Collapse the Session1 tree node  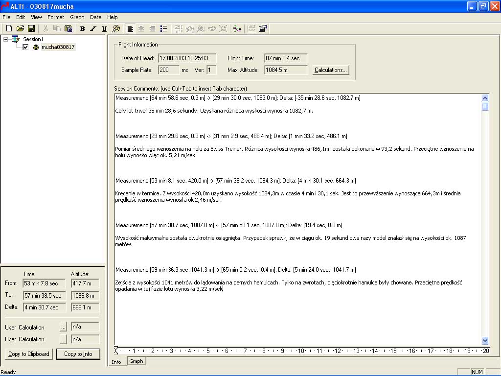click(6, 40)
